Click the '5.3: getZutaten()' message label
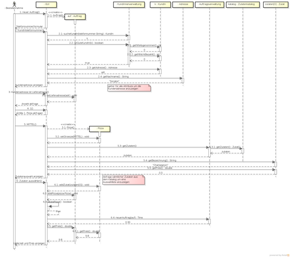This screenshot has width=290, height=257. click(x=127, y=146)
